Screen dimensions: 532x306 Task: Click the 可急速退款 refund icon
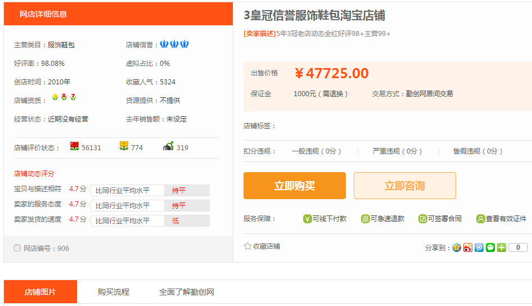pos(365,219)
